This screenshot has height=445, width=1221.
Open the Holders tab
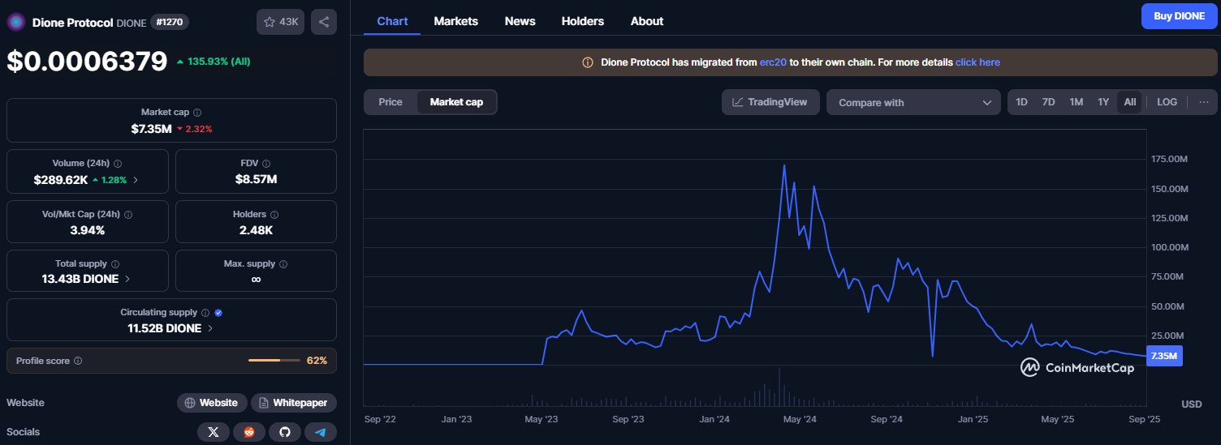(582, 21)
